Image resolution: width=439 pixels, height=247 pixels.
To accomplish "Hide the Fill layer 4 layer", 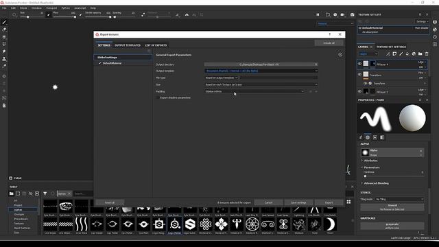I will tap(359, 64).
